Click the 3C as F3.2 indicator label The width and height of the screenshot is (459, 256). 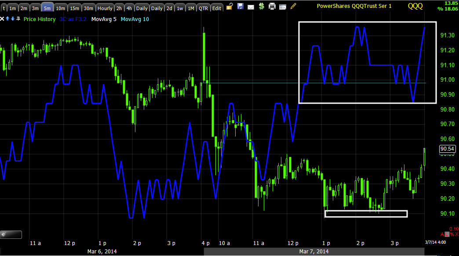click(73, 19)
